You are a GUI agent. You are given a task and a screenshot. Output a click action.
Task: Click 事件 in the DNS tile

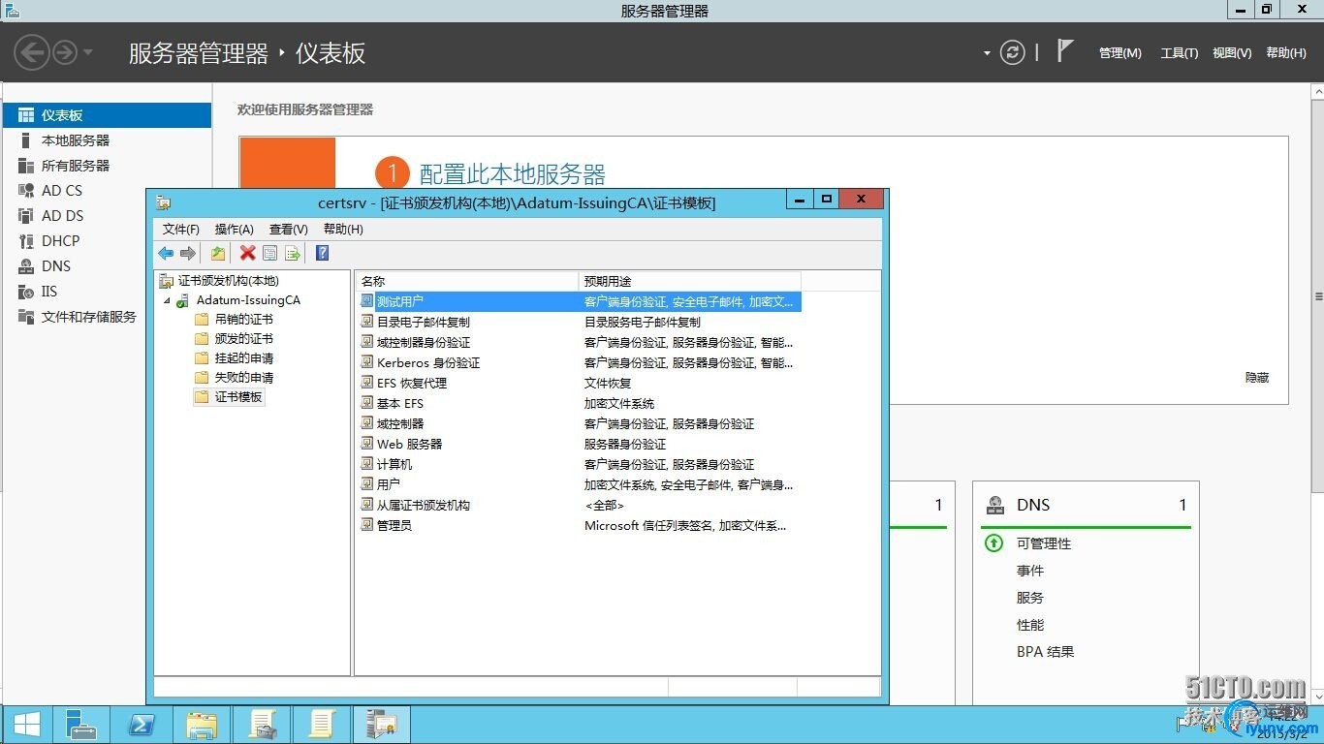click(x=1030, y=571)
